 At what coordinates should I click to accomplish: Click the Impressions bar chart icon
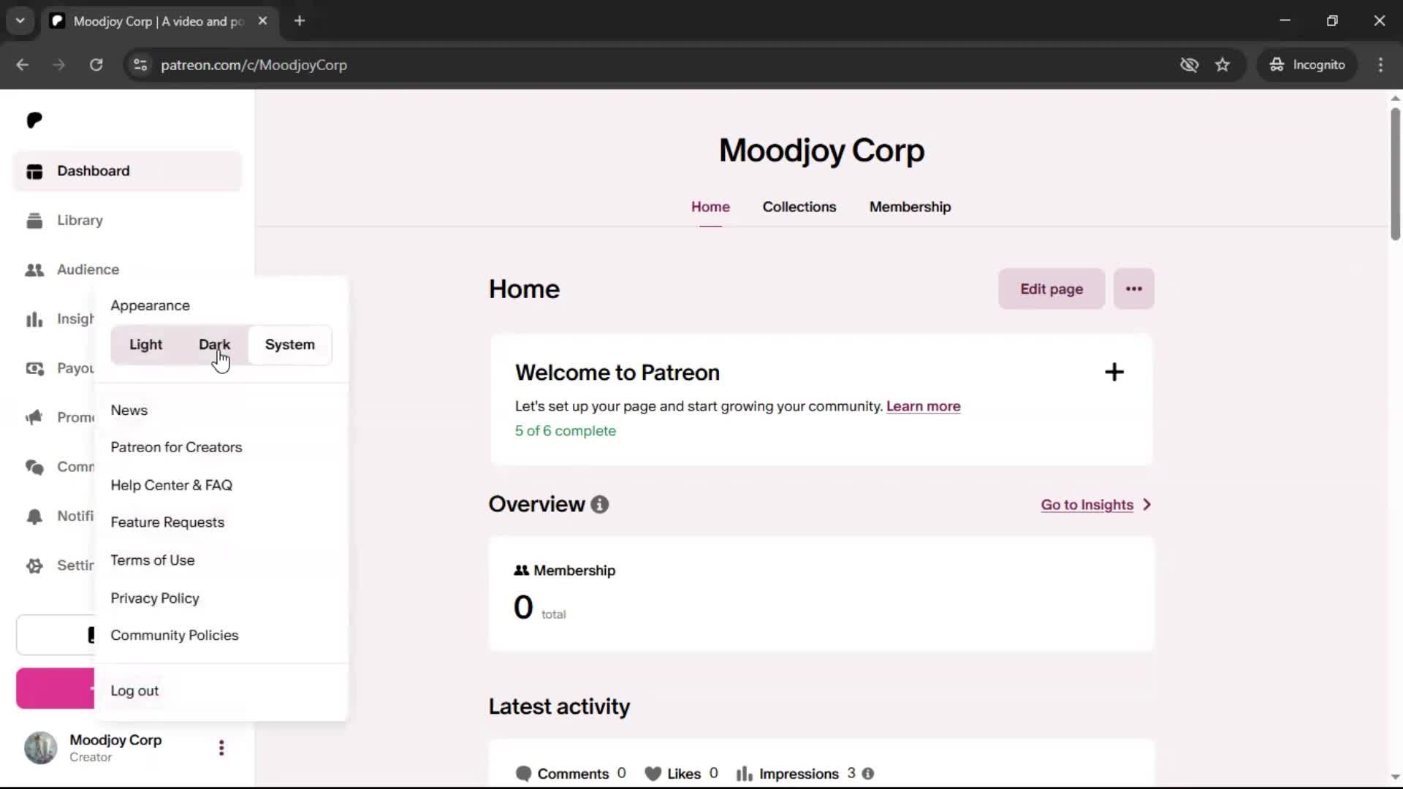pyautogui.click(x=744, y=774)
